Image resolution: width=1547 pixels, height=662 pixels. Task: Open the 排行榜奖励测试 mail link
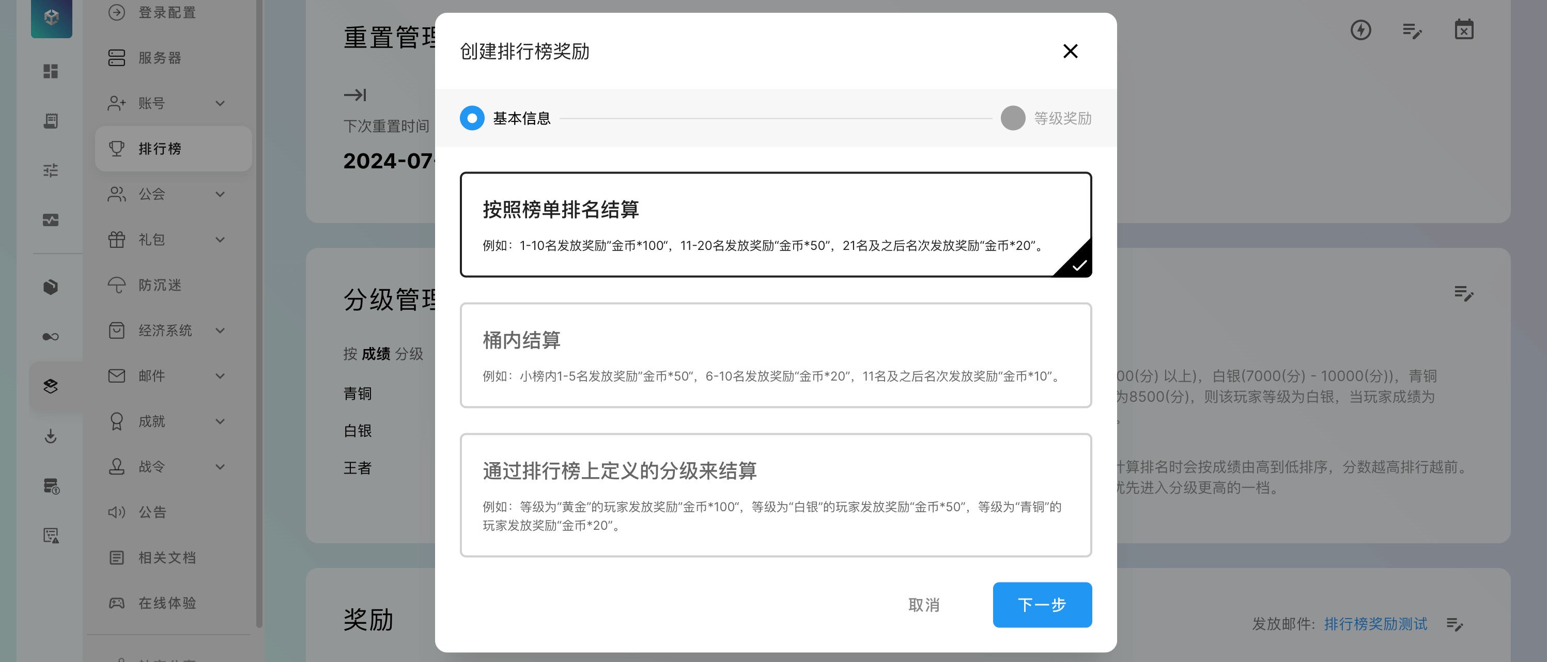point(1375,624)
